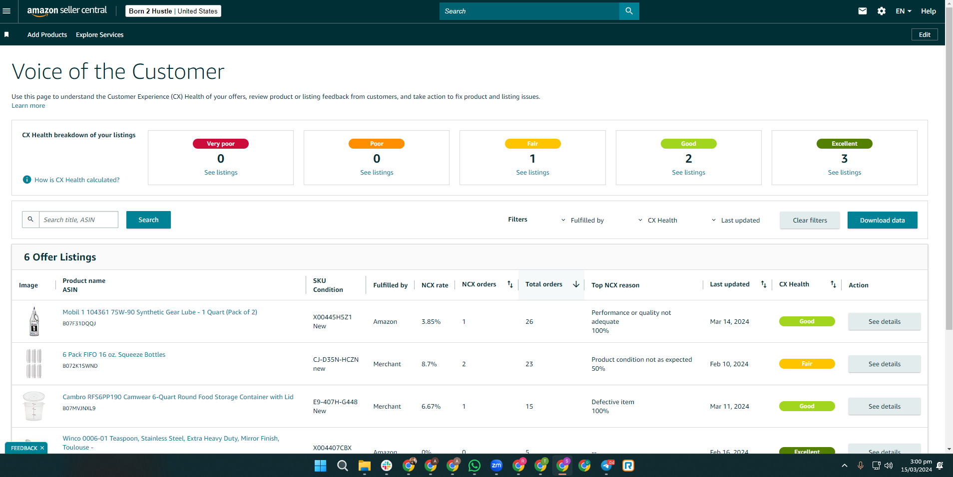This screenshot has height=477, width=953.
Task: See listings with Very poor CX Health
Action: coord(221,172)
